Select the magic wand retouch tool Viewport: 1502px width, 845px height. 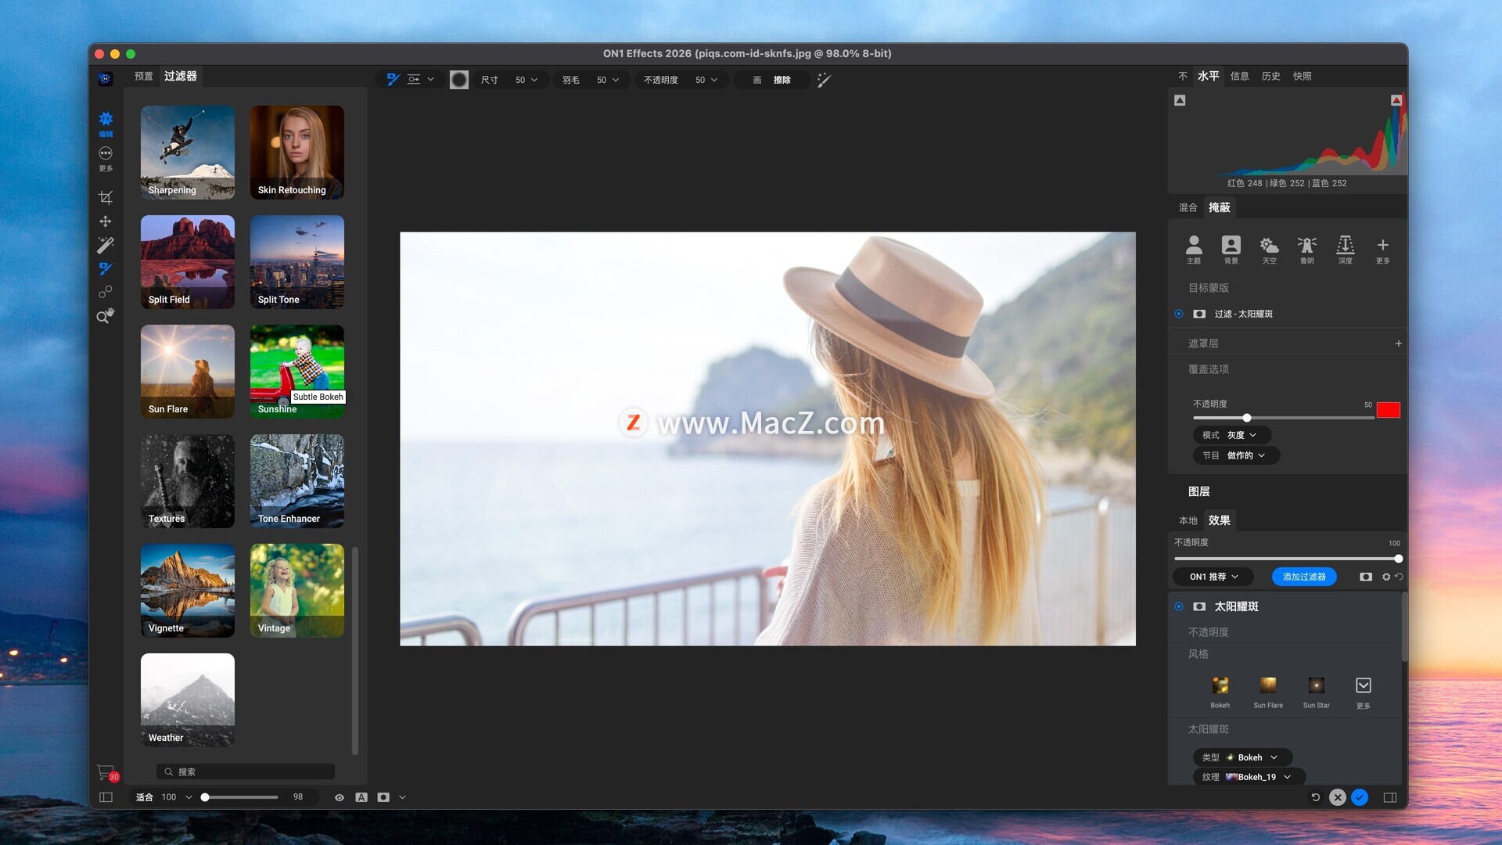106,245
